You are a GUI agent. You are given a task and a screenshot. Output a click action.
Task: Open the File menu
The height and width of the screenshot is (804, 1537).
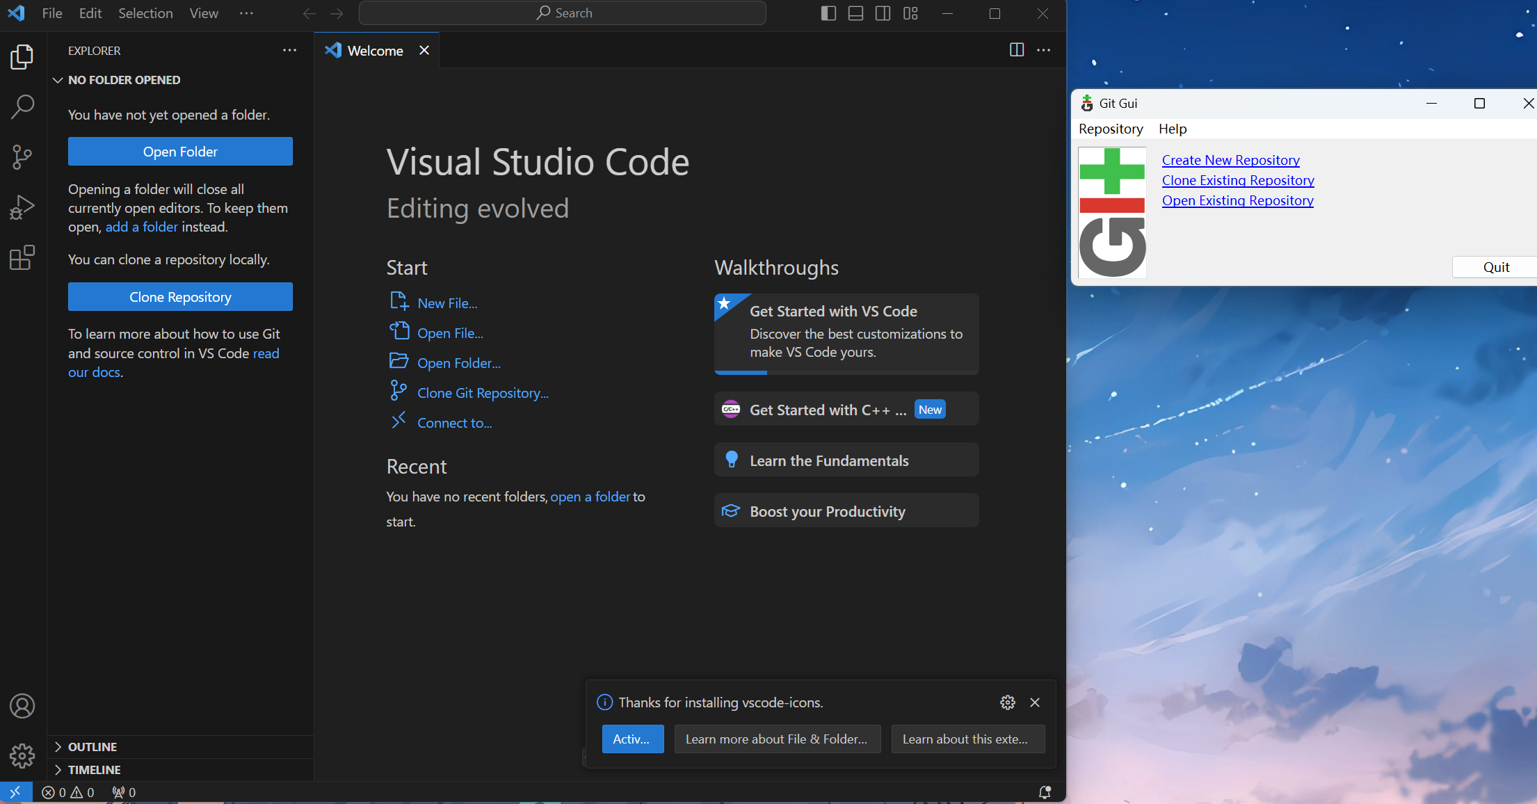click(52, 13)
